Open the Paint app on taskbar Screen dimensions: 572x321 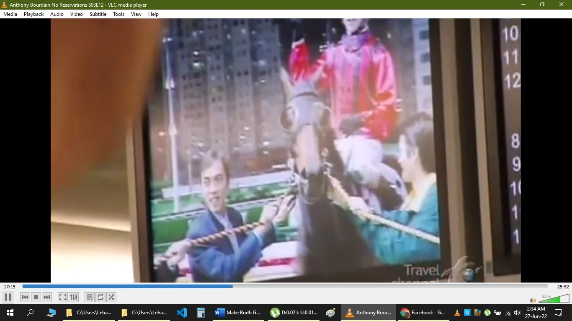tap(331, 313)
